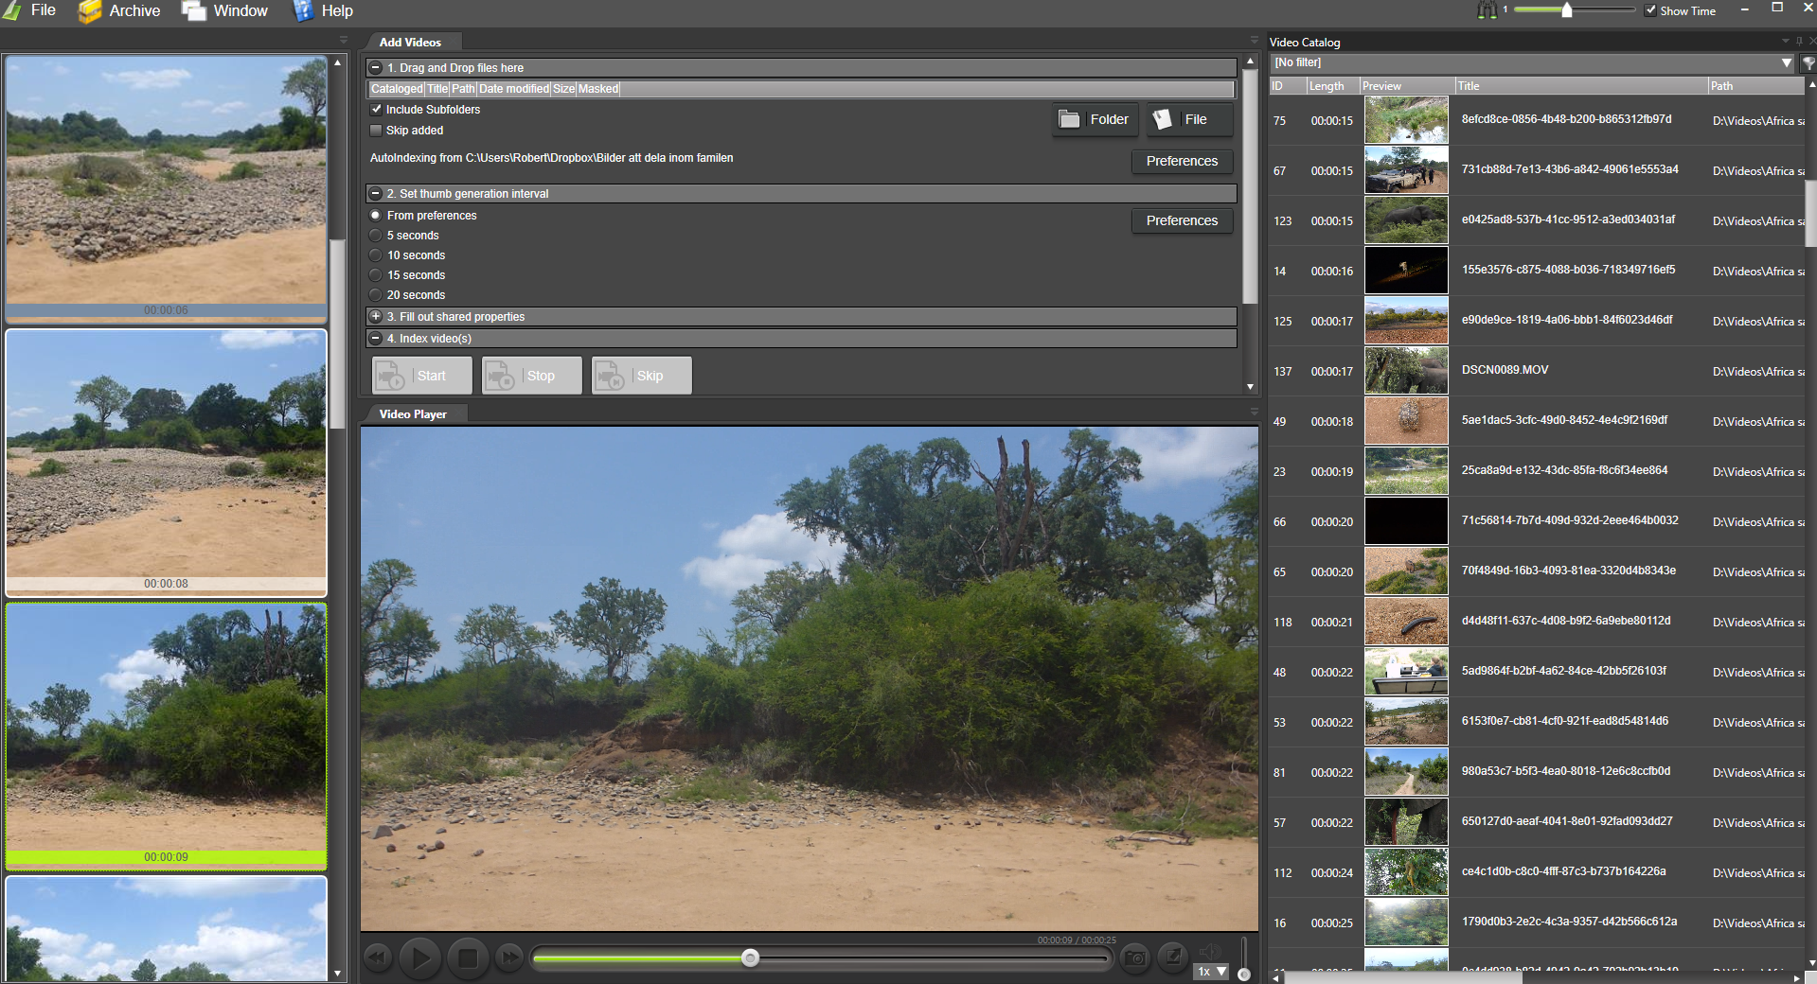Open thumb interval Preferences
This screenshot has height=984, width=1817.
tap(1182, 220)
